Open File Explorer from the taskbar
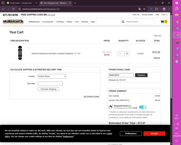 176,15
